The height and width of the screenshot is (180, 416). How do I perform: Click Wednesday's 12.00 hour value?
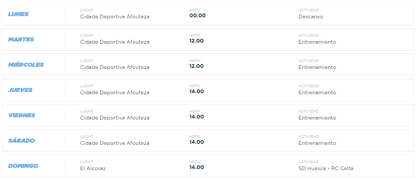click(x=196, y=66)
